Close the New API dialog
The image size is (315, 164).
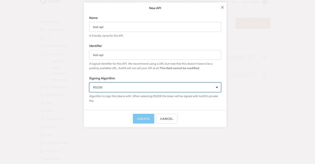pyautogui.click(x=222, y=7)
